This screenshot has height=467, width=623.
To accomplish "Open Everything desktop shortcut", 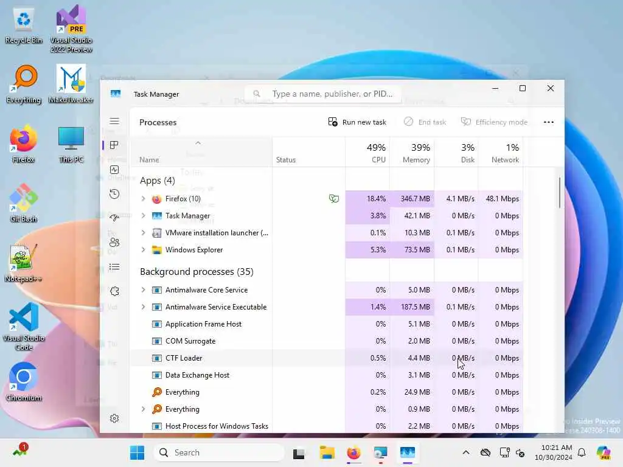I will (24, 85).
